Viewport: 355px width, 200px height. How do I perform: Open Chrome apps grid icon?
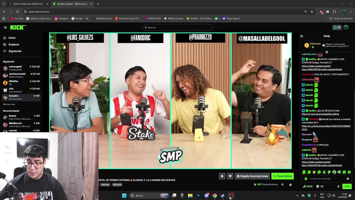(x=4, y=19)
